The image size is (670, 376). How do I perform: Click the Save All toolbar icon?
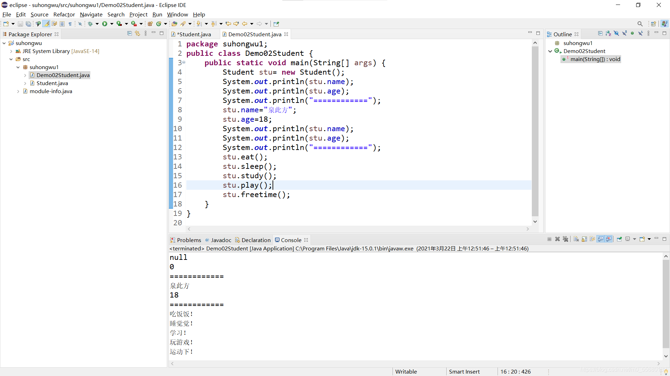pyautogui.click(x=28, y=24)
